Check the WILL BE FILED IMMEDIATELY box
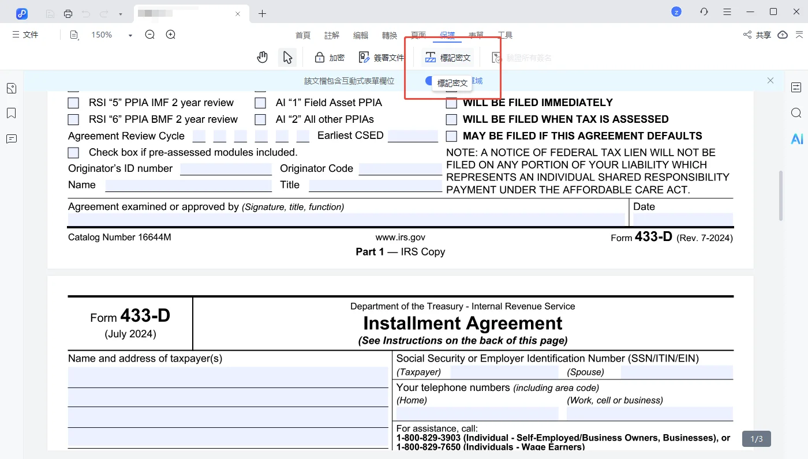The image size is (808, 459). click(x=451, y=103)
